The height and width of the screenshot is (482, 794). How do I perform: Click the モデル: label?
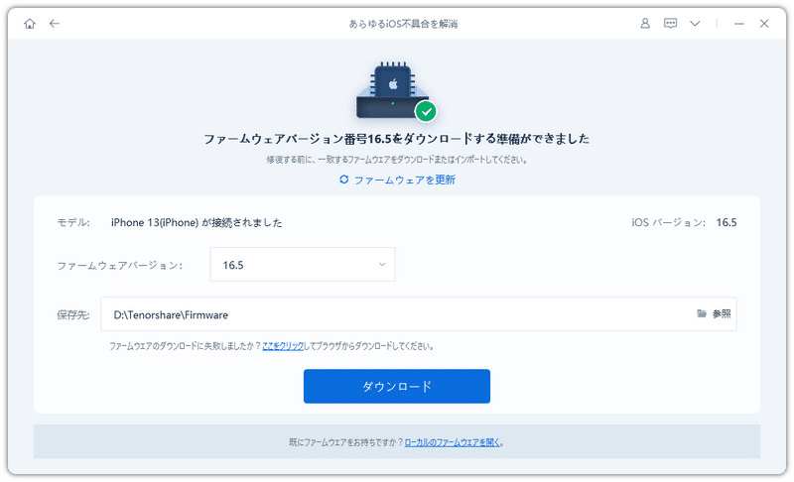pyautogui.click(x=72, y=222)
